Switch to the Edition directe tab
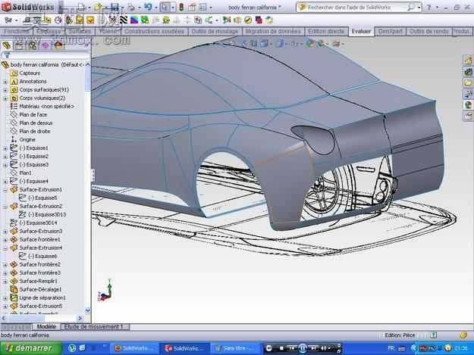The height and width of the screenshot is (355, 474). (326, 31)
